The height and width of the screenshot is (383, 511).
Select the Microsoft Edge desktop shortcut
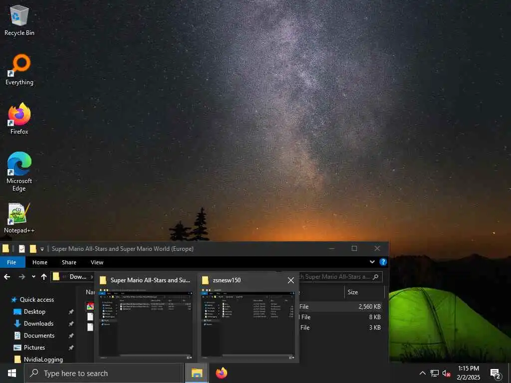coord(19,172)
